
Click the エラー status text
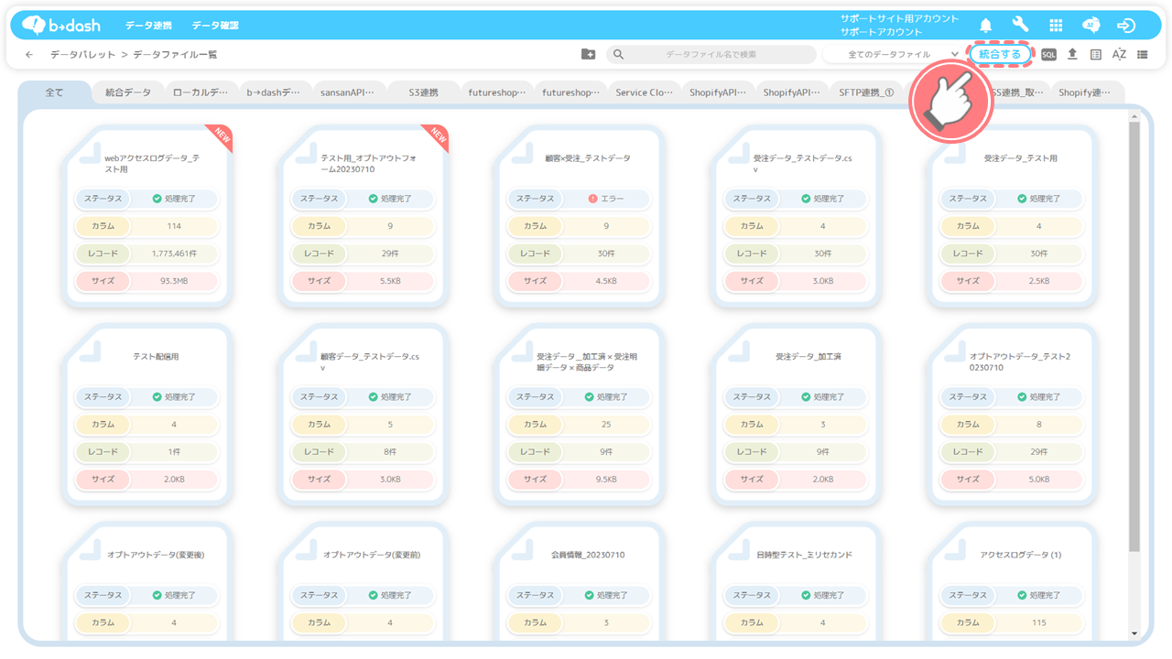coord(613,199)
